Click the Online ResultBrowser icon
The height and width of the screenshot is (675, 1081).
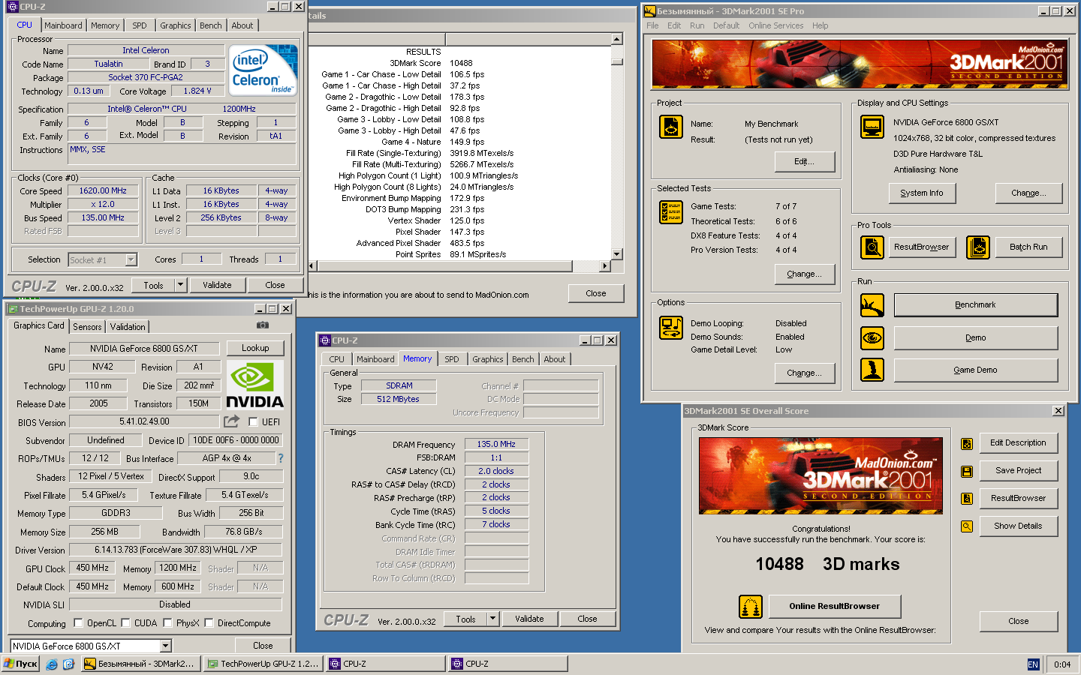point(751,606)
